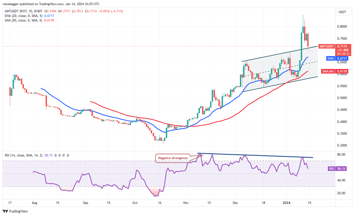Click the purple RSI tag beside the oscillator
The width and height of the screenshot is (355, 216).
coord(331,169)
